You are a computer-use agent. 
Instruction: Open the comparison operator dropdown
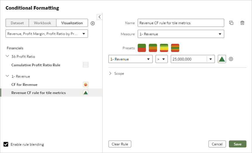point(161,59)
